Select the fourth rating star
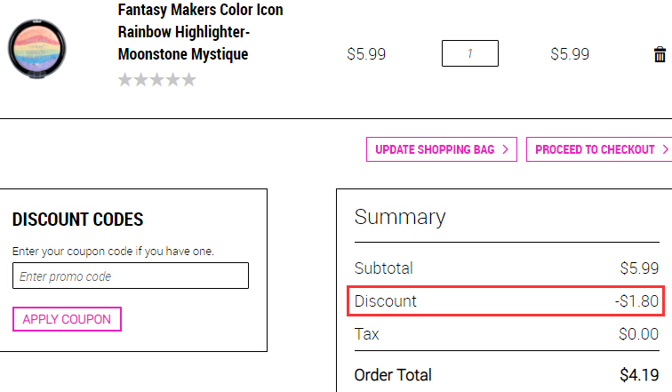 coord(173,80)
